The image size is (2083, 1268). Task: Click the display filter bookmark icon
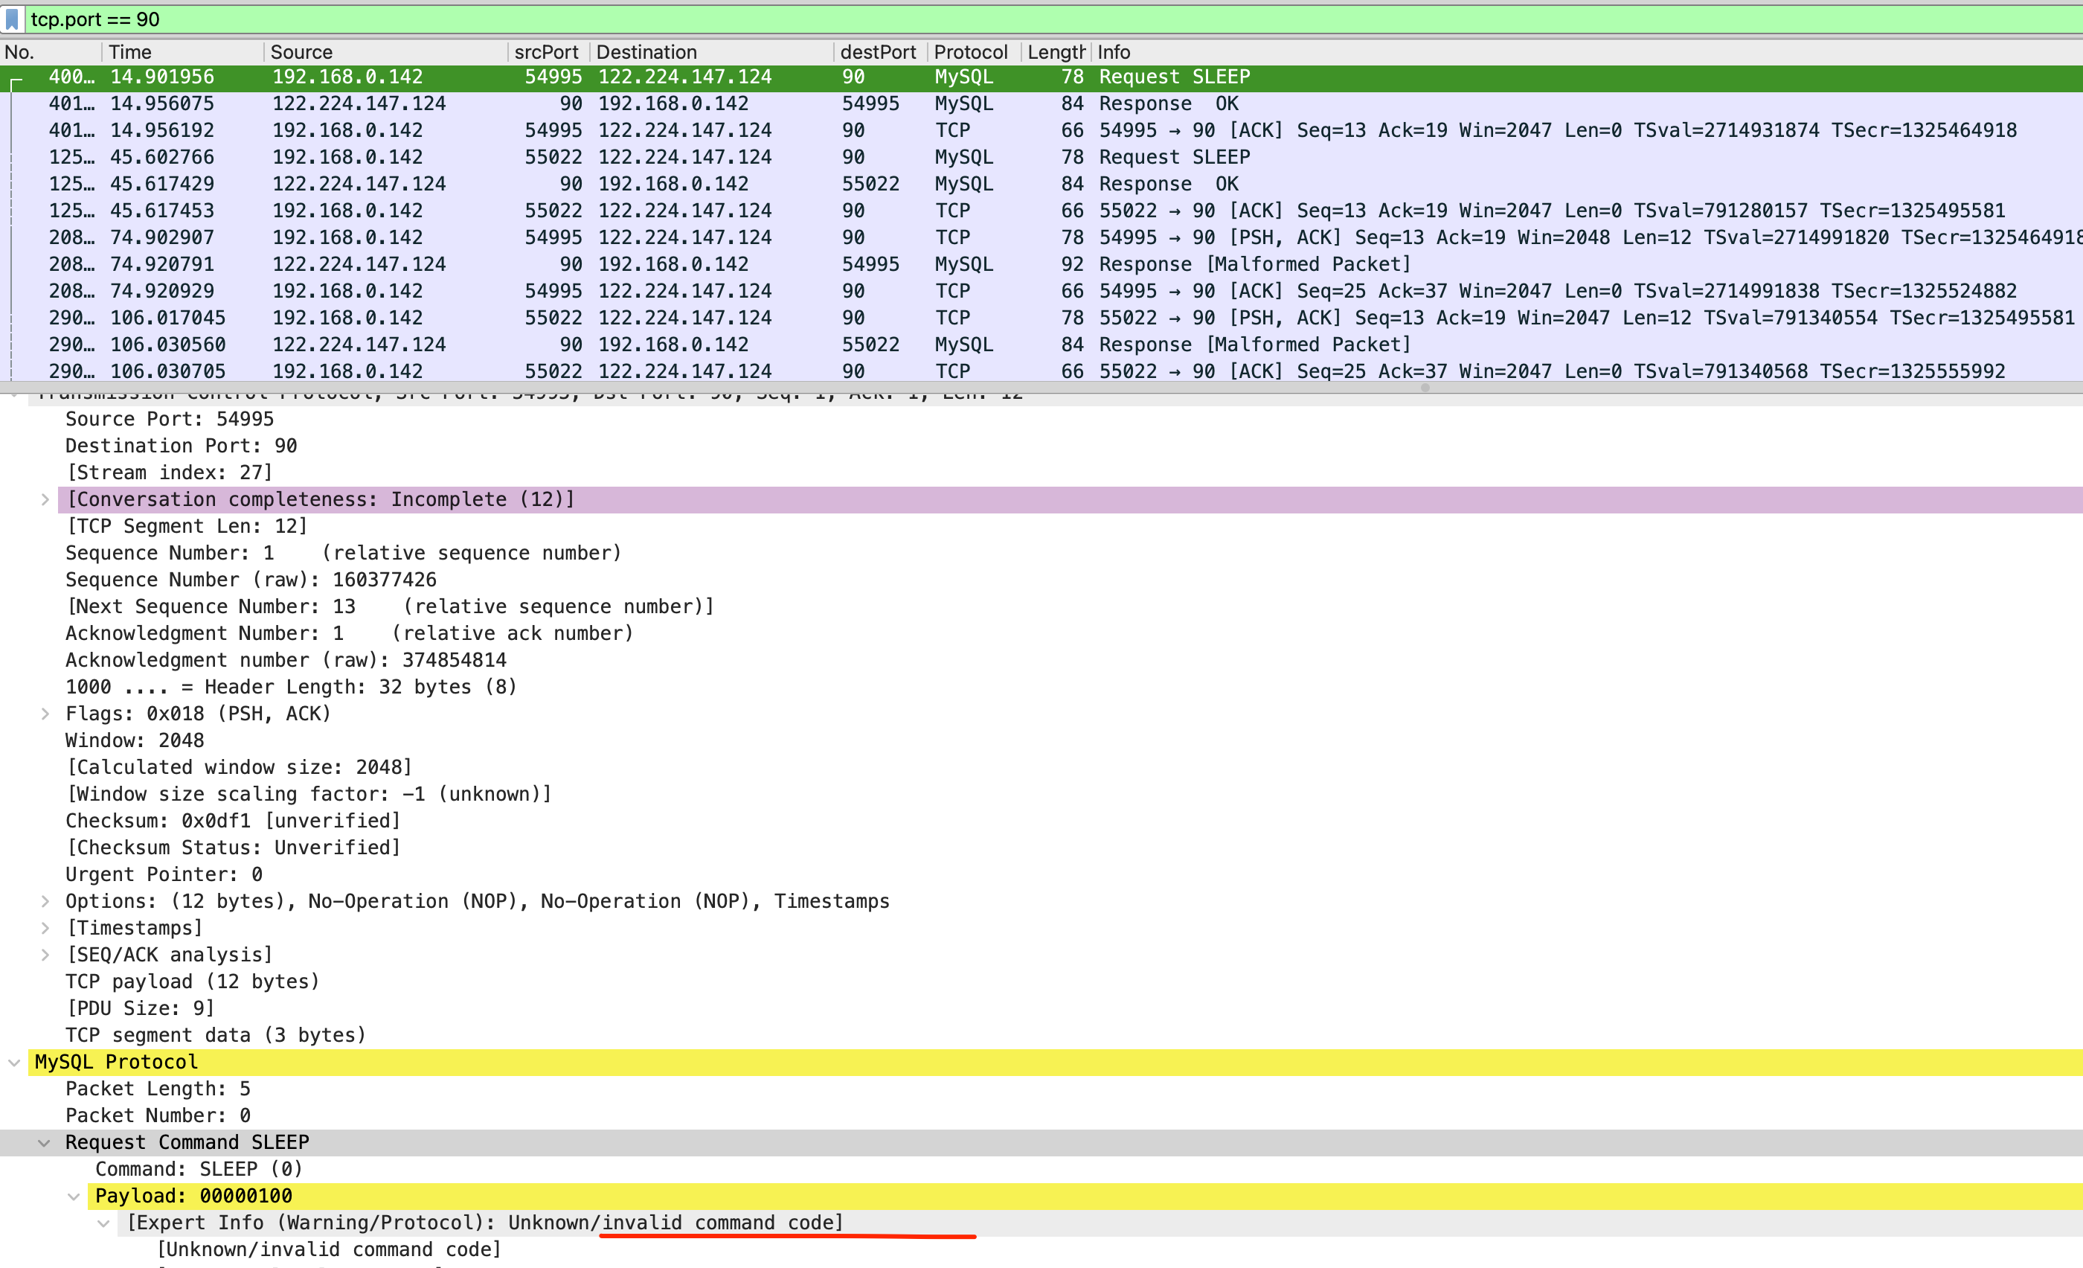click(12, 19)
